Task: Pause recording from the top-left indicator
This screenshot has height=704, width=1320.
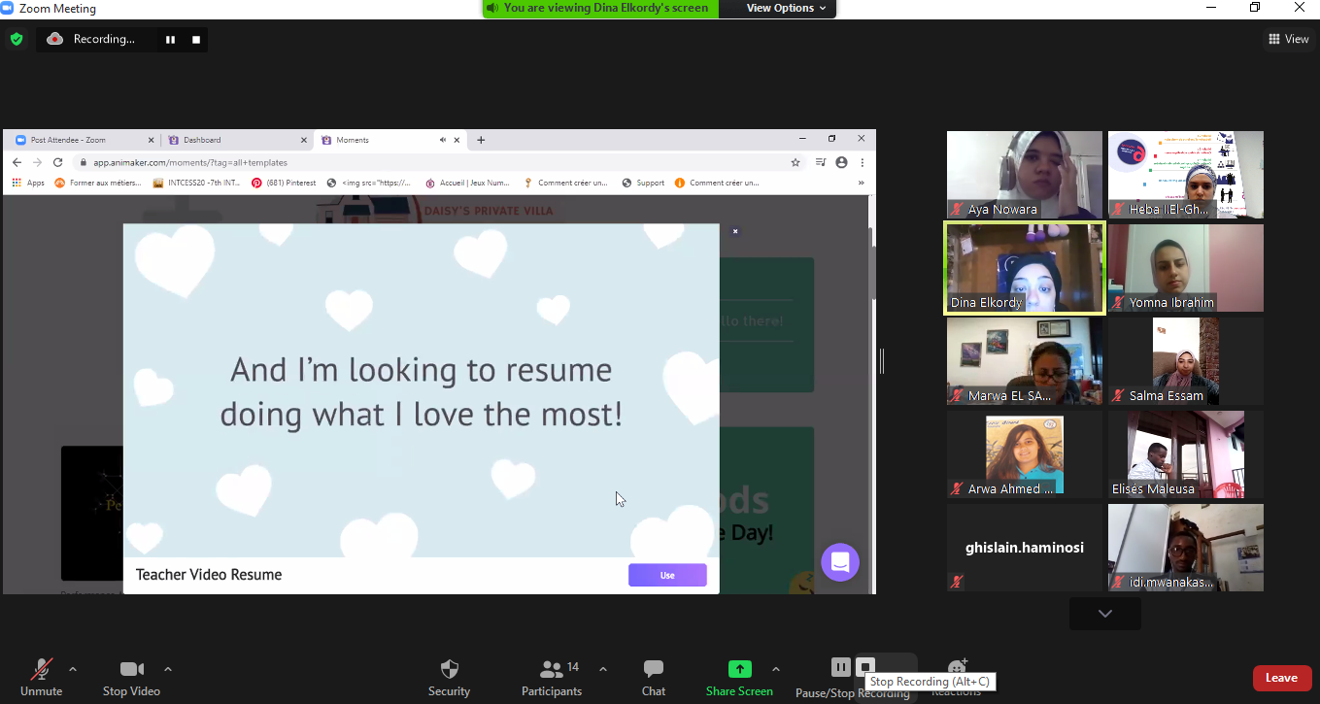Action: pos(171,40)
